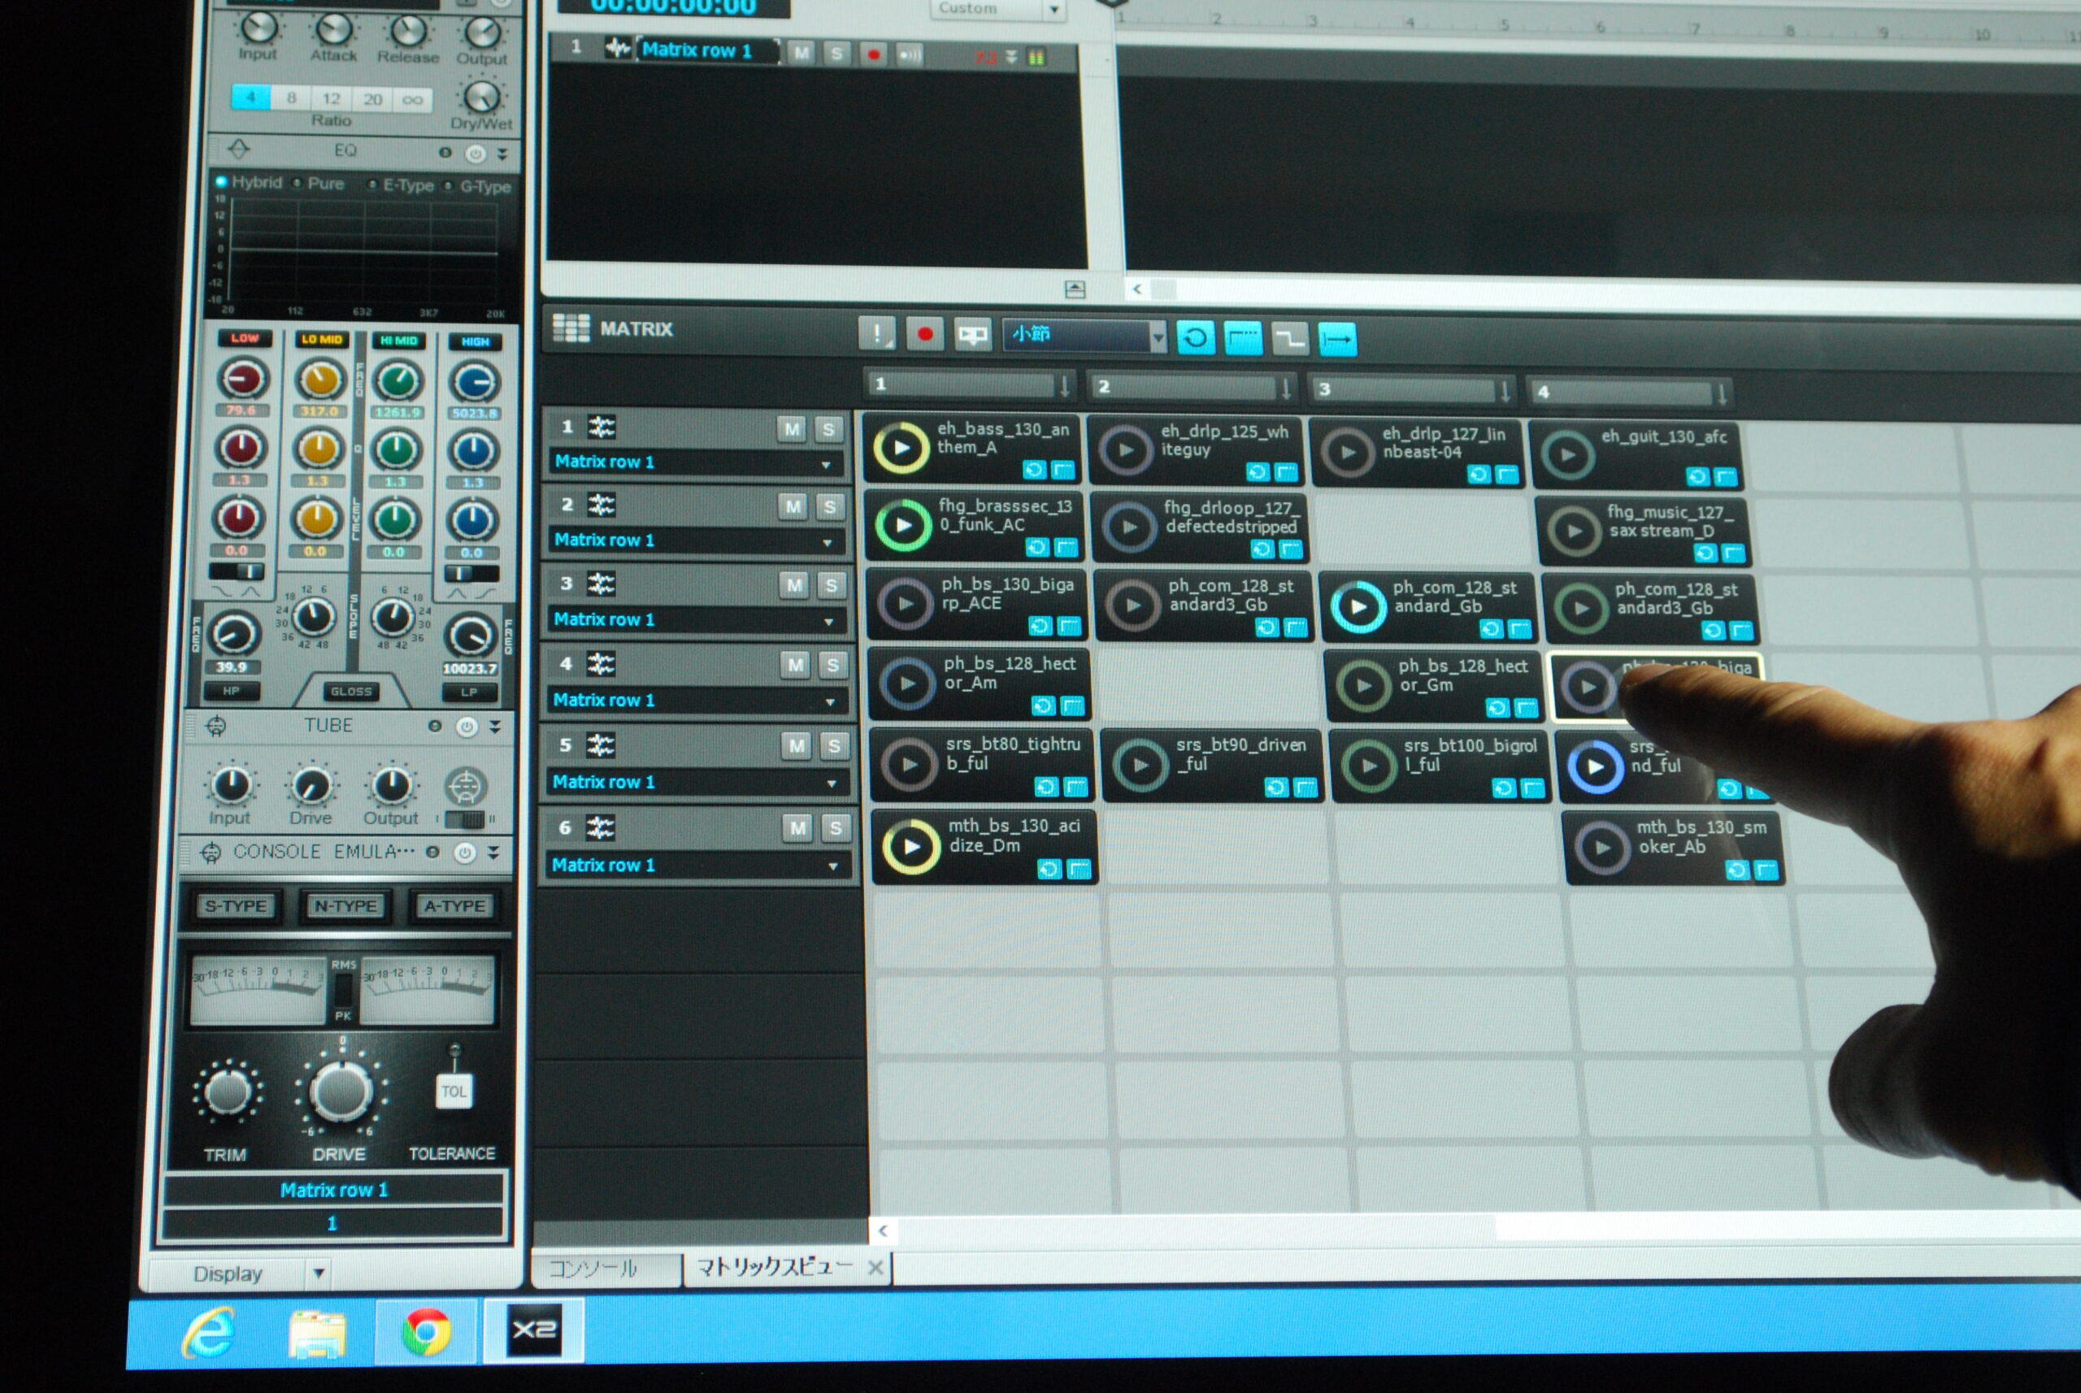
Task: Mute Matrix row 6
Action: tap(798, 828)
